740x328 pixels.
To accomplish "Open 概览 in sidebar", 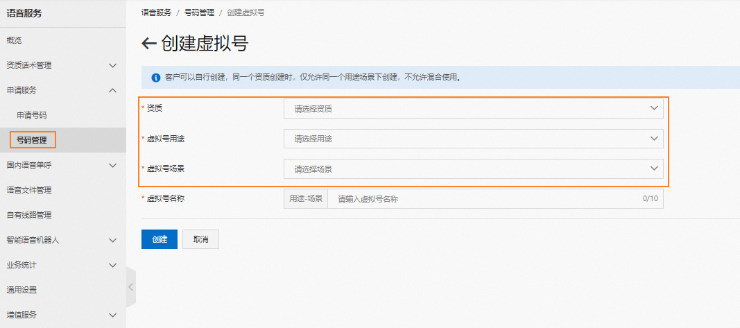I will 14,41.
